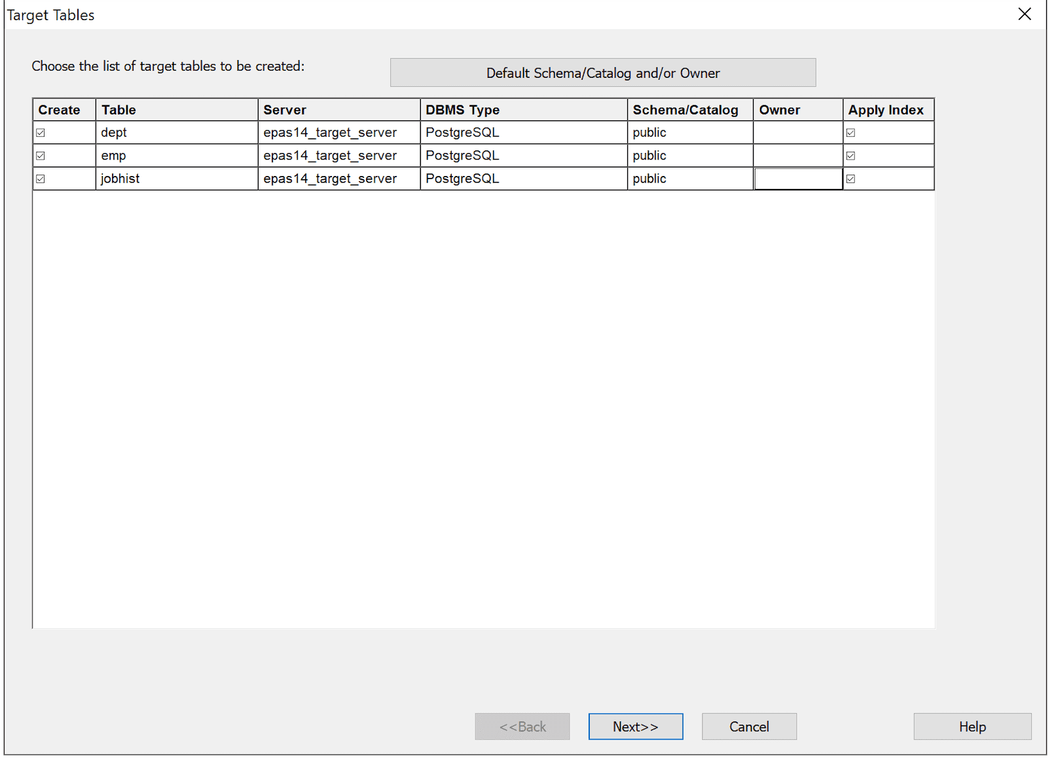Viewport: 1054px width, 760px height.
Task: Close the Target Tables dialog
Action: tap(1025, 14)
